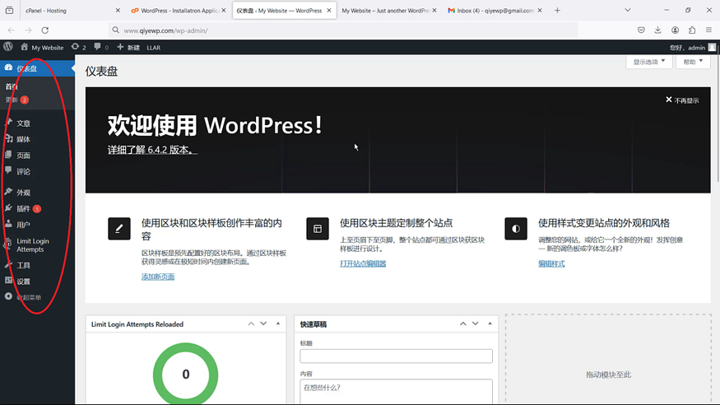
Task: Toggle the Limit Login Attempts Reloaded panel
Action: pyautogui.click(x=278, y=324)
